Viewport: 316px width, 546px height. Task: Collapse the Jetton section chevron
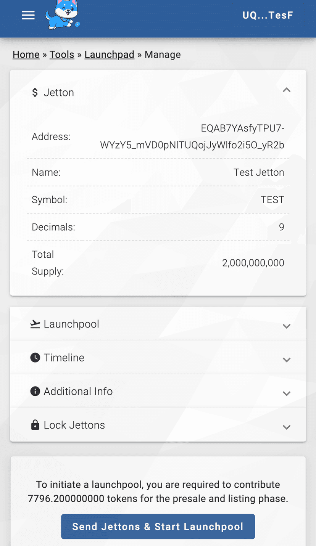point(287,90)
